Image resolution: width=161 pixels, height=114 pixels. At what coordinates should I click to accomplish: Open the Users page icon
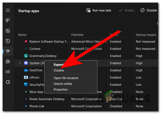click(x=8, y=62)
